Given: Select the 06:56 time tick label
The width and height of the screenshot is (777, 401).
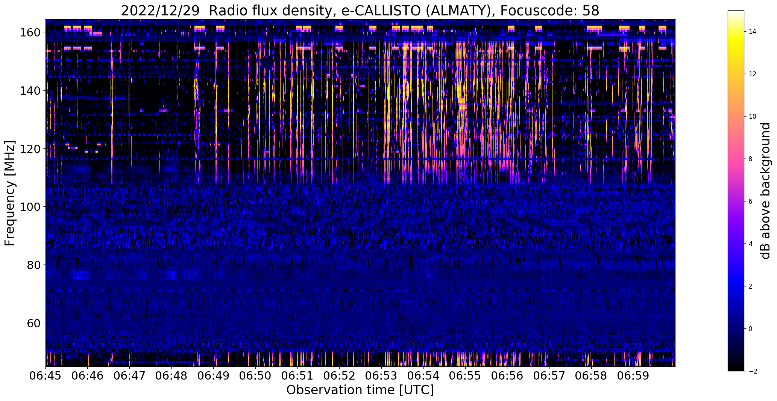Looking at the screenshot, I should 507,375.
